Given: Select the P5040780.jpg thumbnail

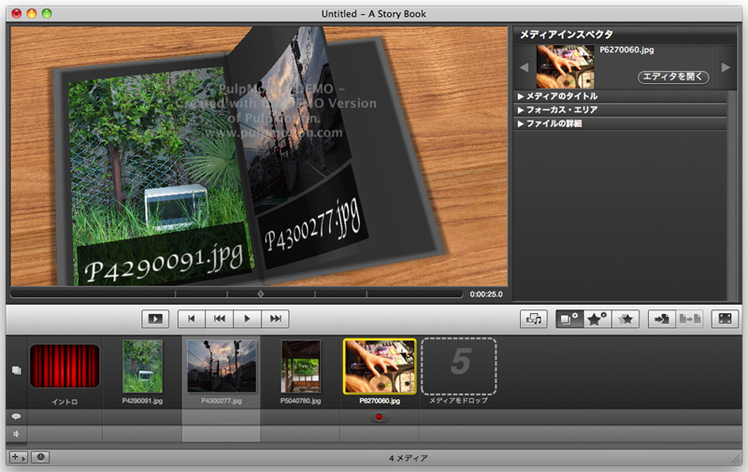Looking at the screenshot, I should point(300,366).
